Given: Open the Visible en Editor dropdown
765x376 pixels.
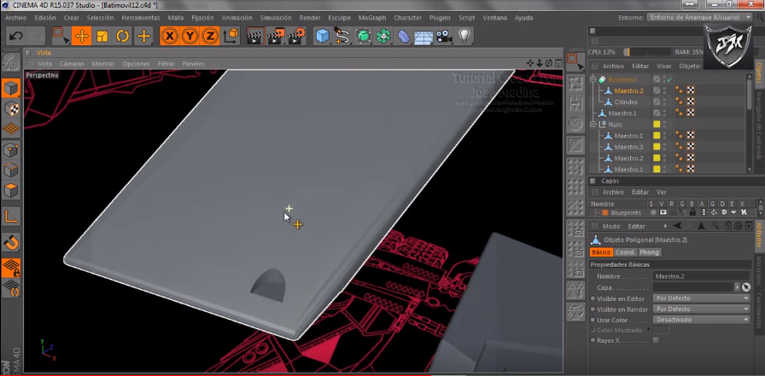Looking at the screenshot, I should tap(701, 298).
